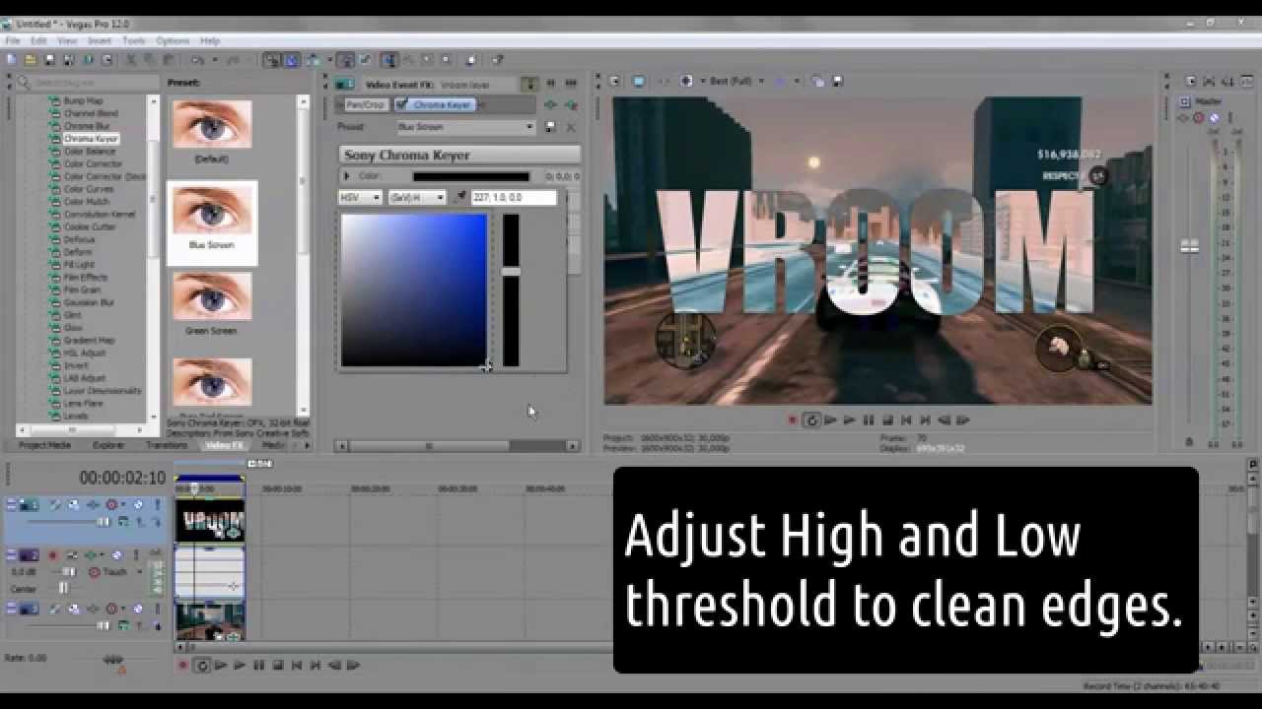Click Pause button in preview transport

pyautogui.click(x=869, y=419)
